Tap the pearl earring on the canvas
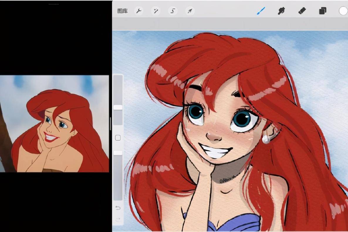The image size is (348, 232). tap(266, 139)
